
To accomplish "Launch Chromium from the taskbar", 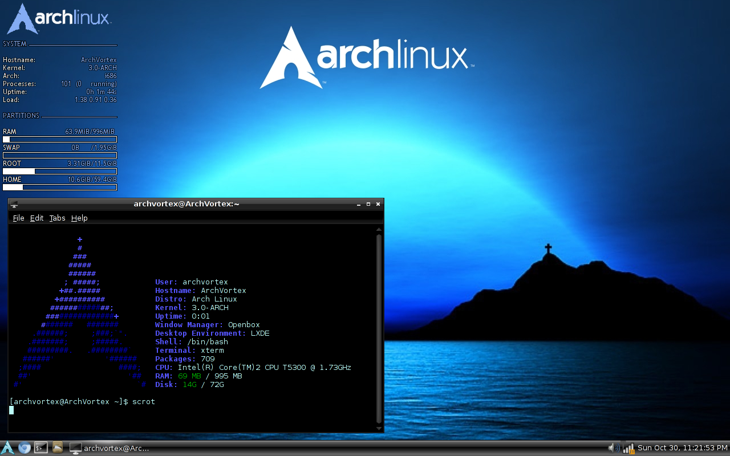I will coord(24,448).
